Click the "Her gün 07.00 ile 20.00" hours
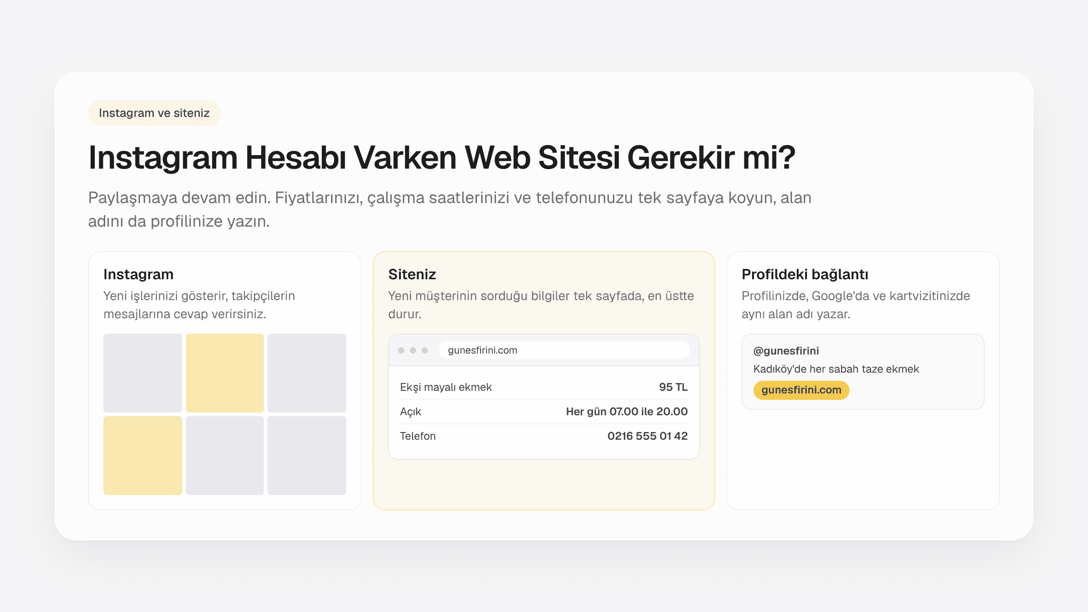The image size is (1088, 612). pyautogui.click(x=627, y=412)
